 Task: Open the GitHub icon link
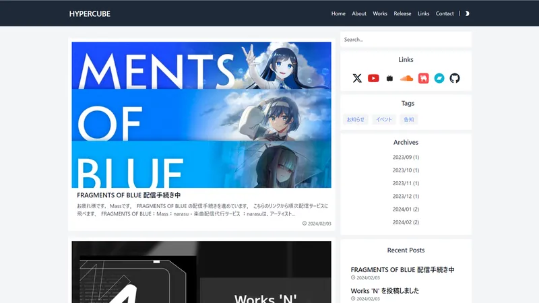point(455,78)
